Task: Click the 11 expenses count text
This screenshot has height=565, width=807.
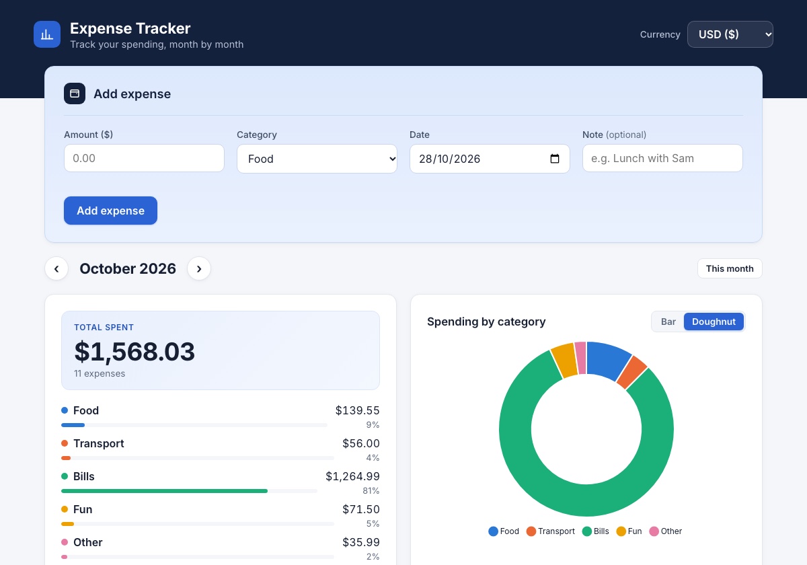Action: click(x=100, y=373)
